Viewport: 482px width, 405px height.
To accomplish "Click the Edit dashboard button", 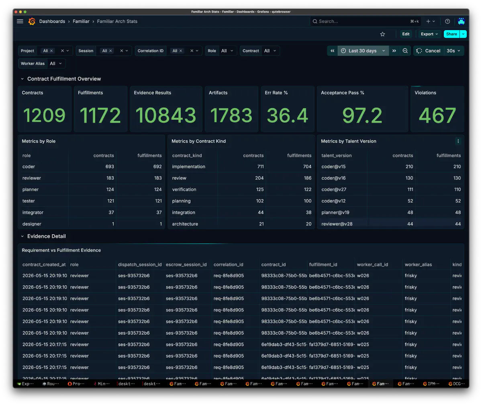I will click(x=406, y=34).
